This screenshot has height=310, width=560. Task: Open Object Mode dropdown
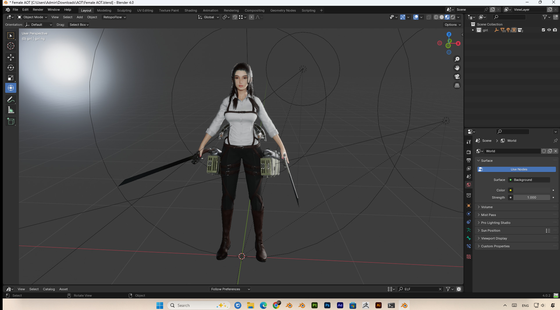32,17
